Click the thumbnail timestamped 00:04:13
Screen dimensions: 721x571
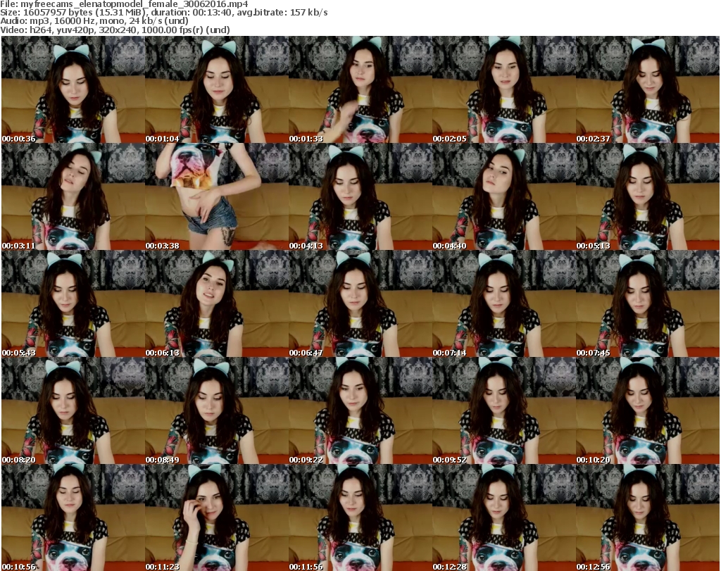point(360,197)
